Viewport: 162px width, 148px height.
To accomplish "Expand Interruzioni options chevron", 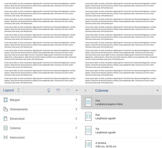I will tap(76, 137).
